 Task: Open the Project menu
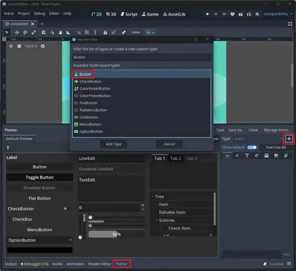click(x=24, y=13)
